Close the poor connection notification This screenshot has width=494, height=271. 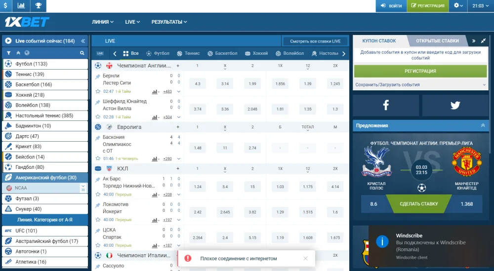(305, 258)
